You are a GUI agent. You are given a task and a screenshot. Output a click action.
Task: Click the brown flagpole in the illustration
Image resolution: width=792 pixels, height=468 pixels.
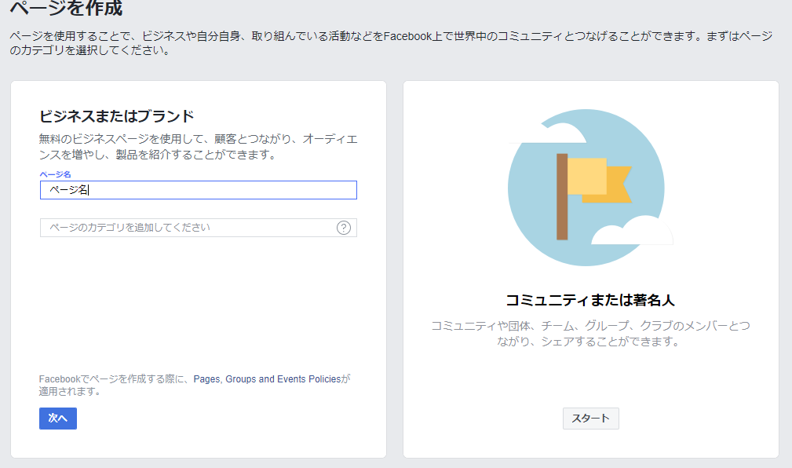coord(562,196)
